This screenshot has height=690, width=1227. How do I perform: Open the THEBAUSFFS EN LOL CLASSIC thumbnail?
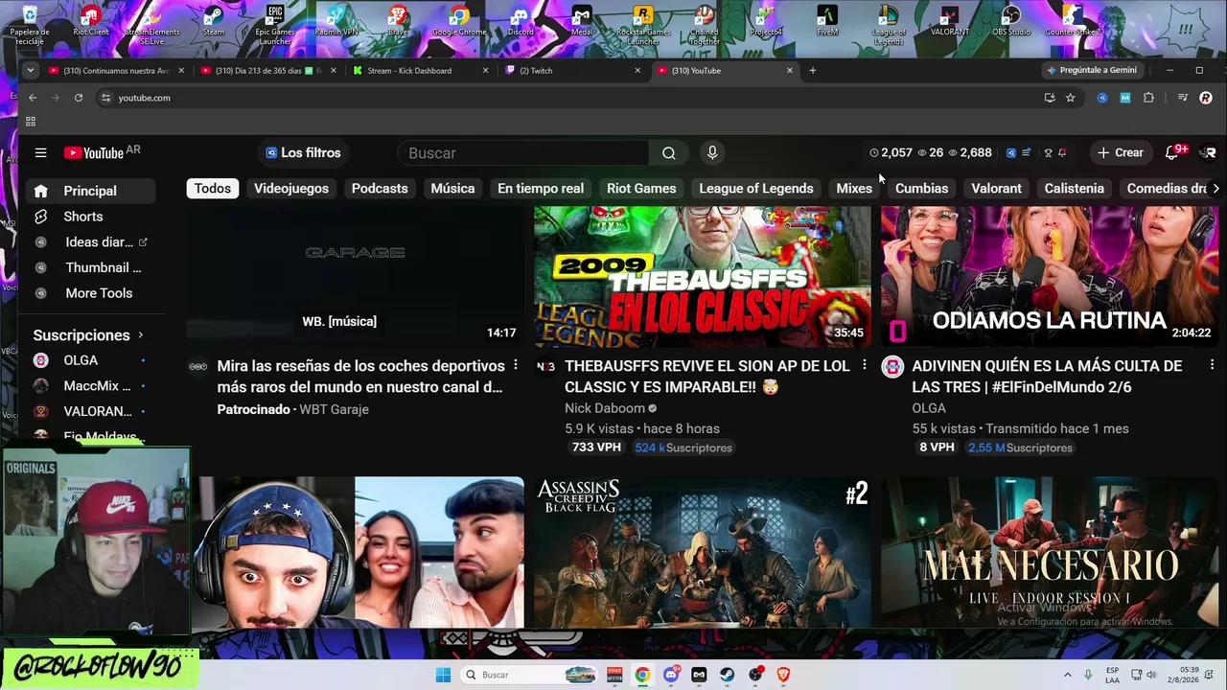coord(703,276)
